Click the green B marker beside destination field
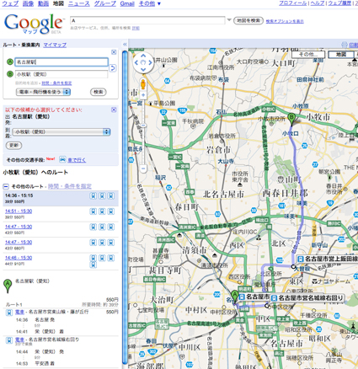Viewport: 358px width, 369px height. (10, 74)
